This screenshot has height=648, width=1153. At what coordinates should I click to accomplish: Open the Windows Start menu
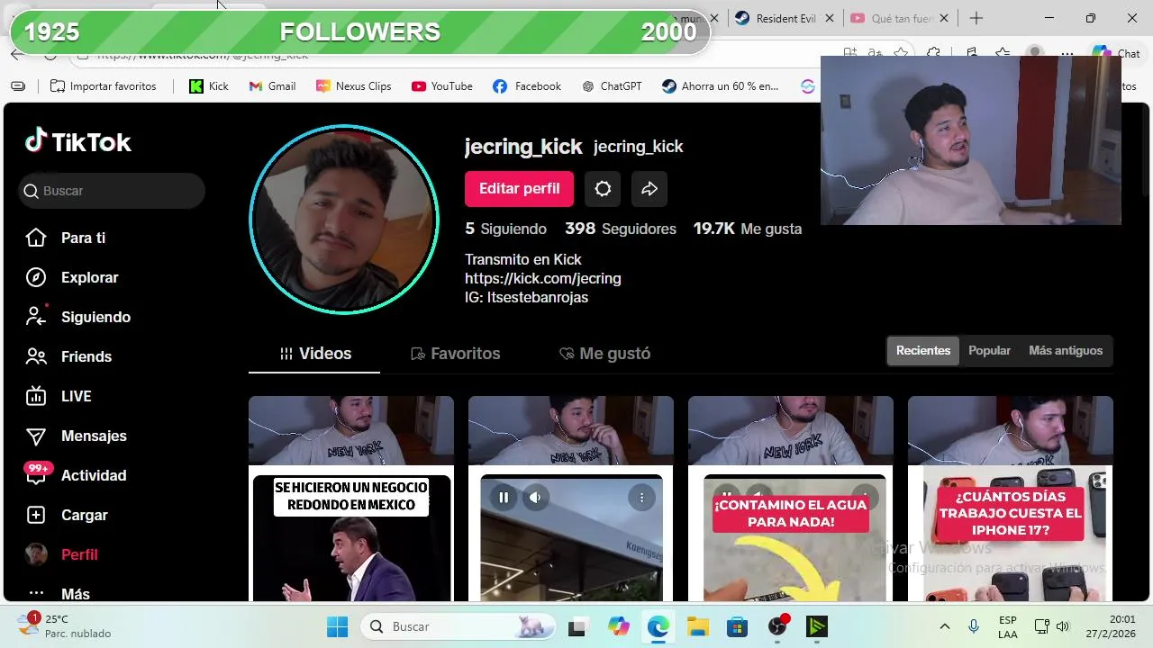(x=337, y=626)
